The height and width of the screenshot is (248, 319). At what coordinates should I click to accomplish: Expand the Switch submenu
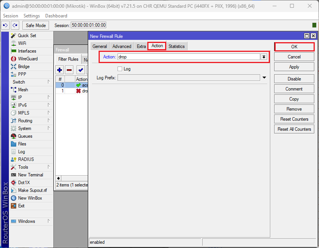[x=49, y=82]
